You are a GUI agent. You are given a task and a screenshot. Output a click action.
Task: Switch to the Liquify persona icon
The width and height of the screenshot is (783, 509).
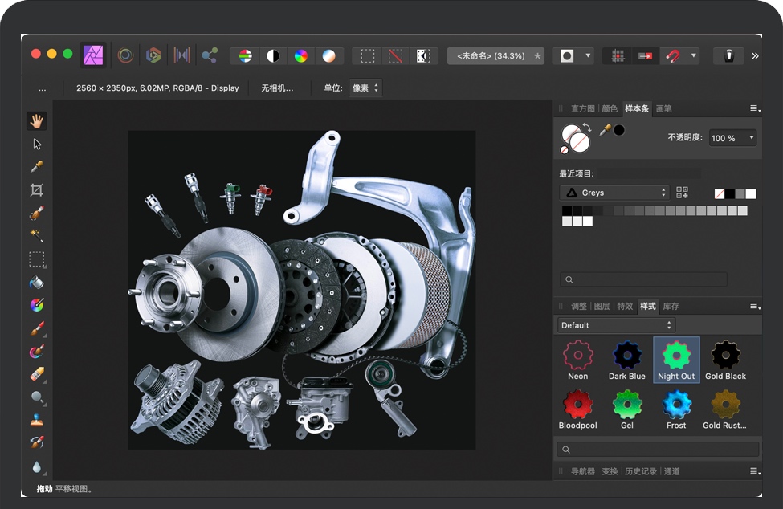tap(125, 55)
